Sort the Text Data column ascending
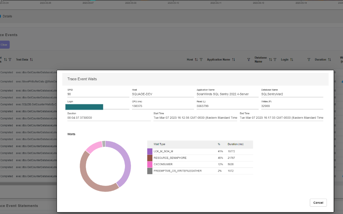The width and height of the screenshot is (343, 214). [31, 60]
